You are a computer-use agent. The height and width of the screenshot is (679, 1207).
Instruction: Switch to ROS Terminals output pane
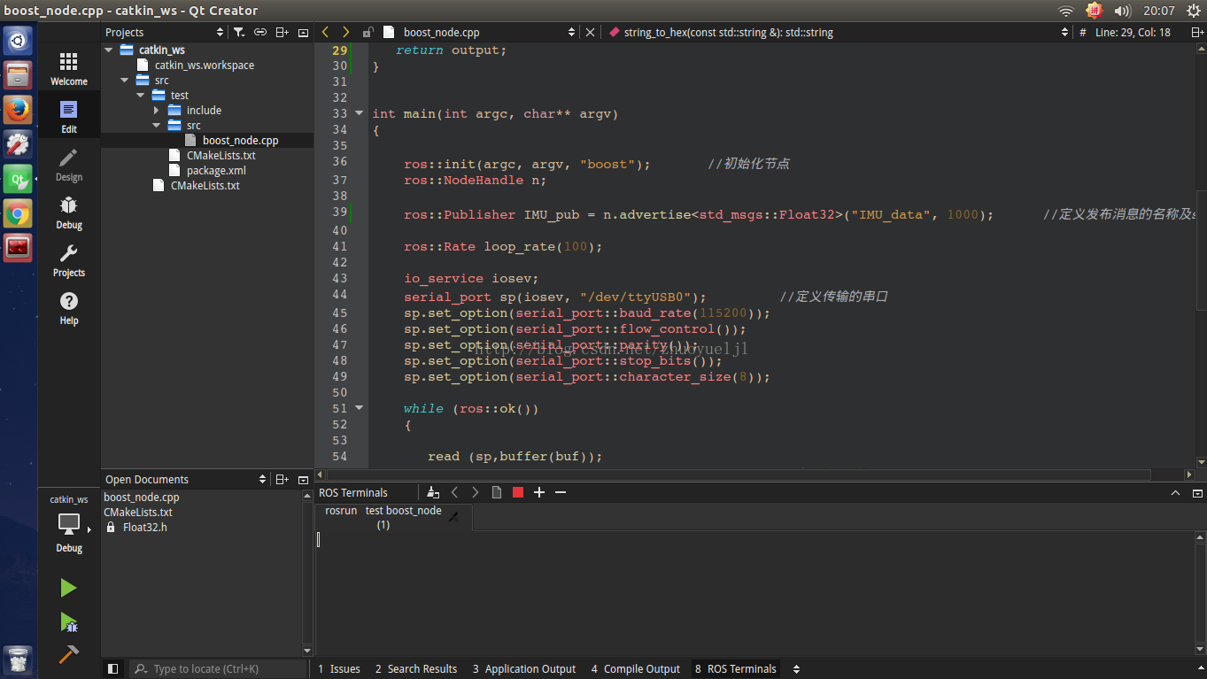click(736, 668)
